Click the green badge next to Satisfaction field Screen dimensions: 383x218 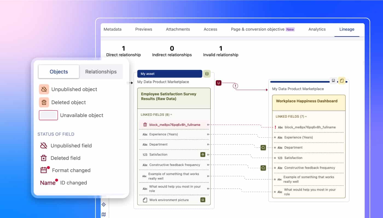(203, 155)
